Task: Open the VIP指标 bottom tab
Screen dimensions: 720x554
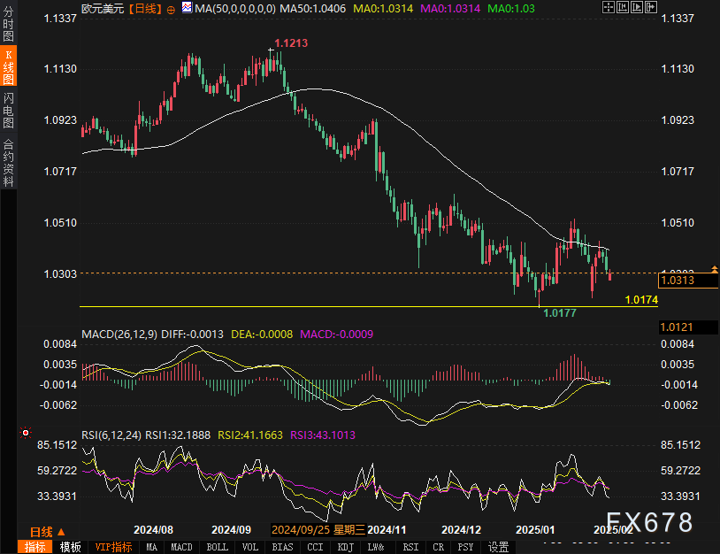Action: point(113,547)
